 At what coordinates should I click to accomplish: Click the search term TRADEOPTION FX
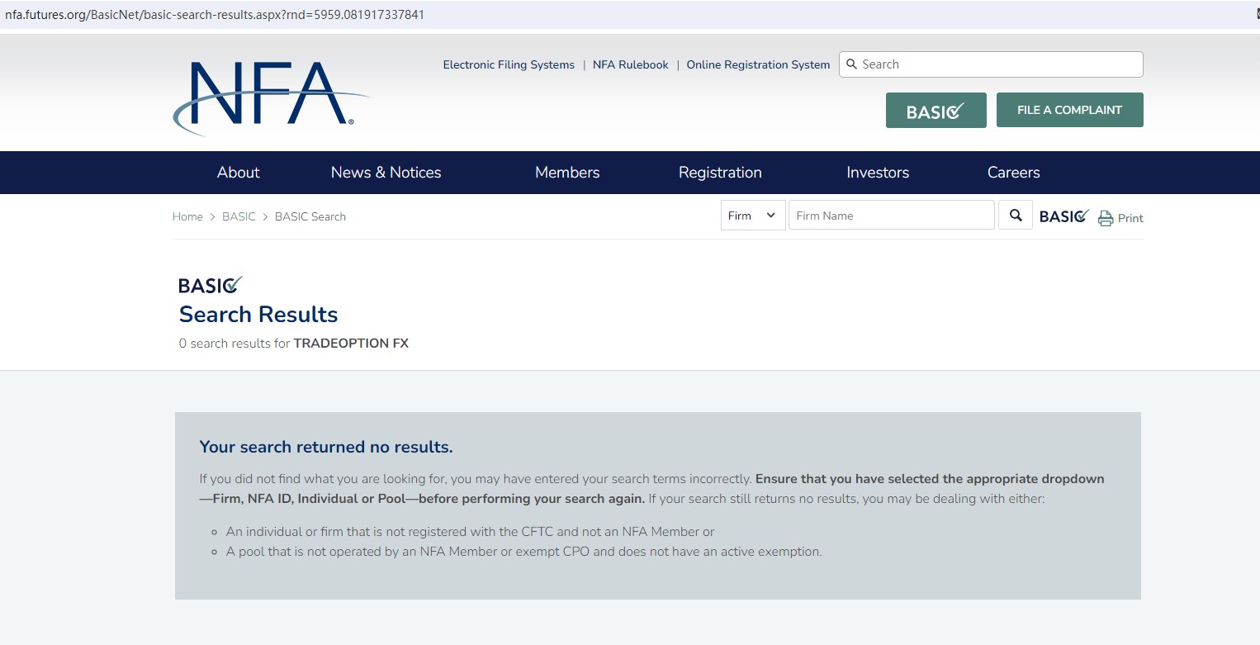(x=351, y=343)
